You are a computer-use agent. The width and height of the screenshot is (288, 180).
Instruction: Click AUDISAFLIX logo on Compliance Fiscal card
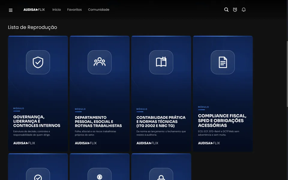tap(209, 143)
